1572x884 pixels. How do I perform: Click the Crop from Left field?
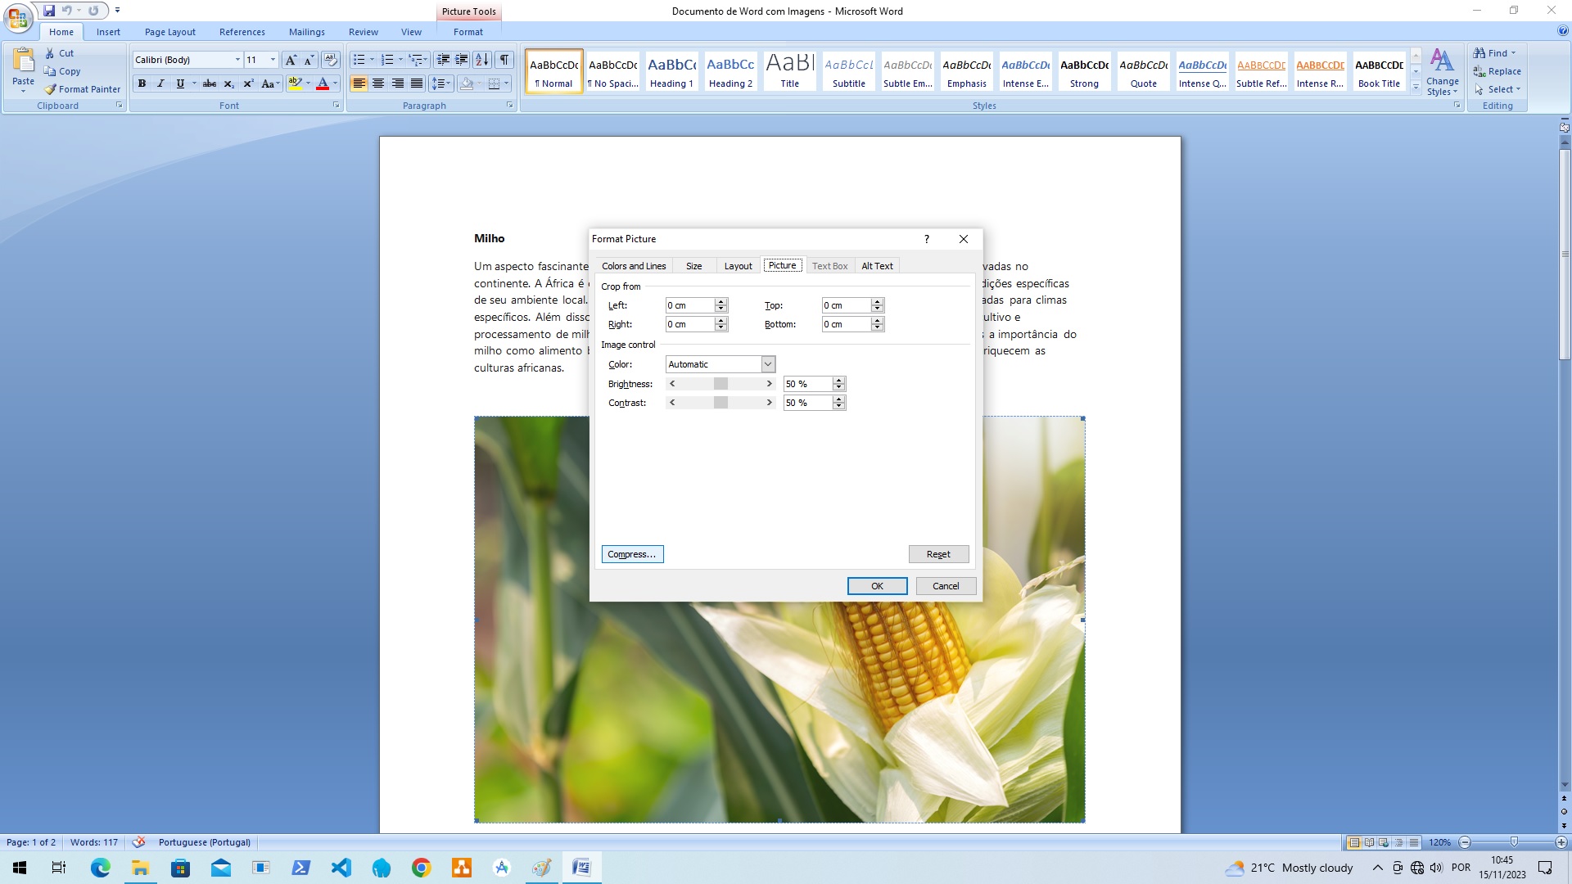(x=689, y=305)
